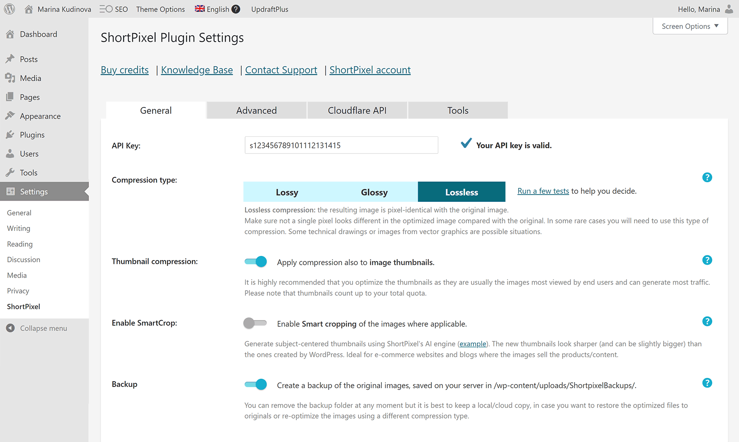739x442 pixels.
Task: Click the Marina Kudinova site name
Action: pos(64,9)
